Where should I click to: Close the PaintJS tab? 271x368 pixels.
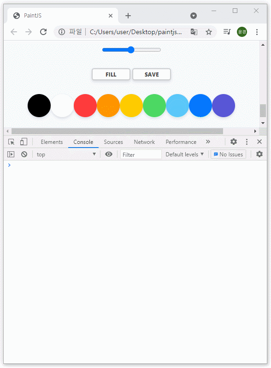[x=111, y=16]
